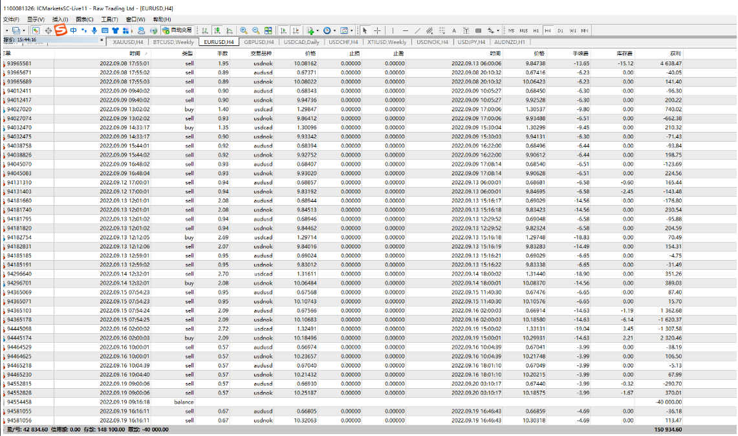Click the total profit value 150 934.60
The image size is (738, 436).
668,430
